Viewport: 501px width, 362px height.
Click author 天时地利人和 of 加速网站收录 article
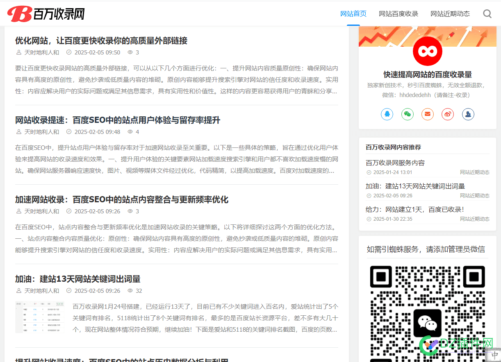click(42, 211)
